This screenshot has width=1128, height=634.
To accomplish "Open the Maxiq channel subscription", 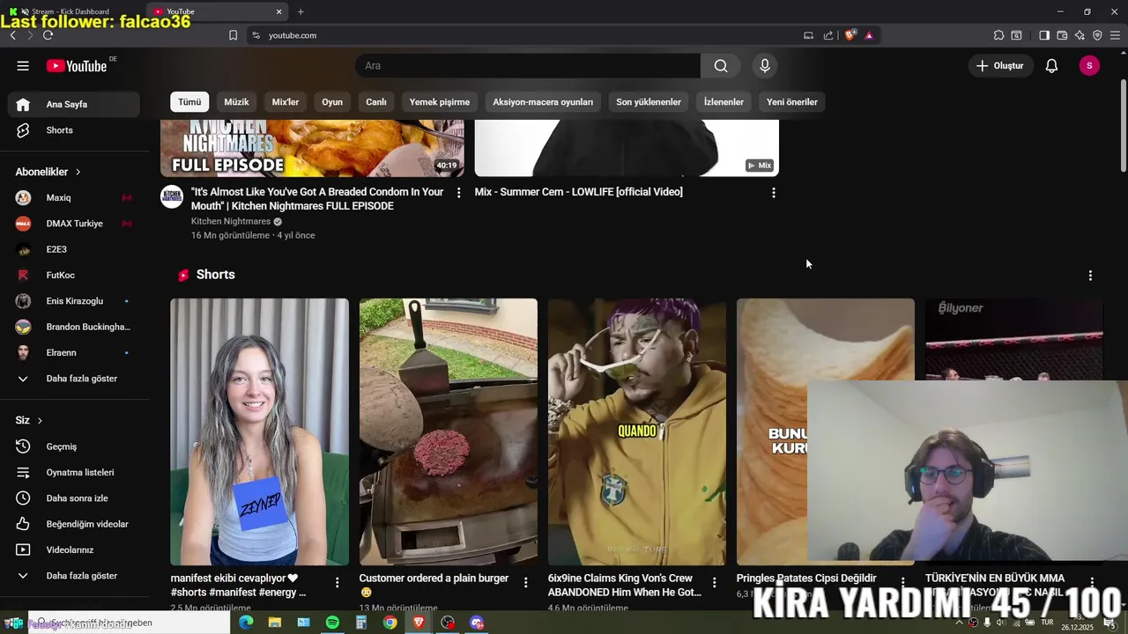I will [74, 197].
